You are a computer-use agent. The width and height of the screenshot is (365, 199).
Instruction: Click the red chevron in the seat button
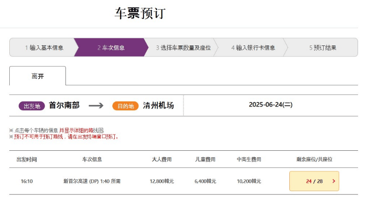click(x=333, y=181)
